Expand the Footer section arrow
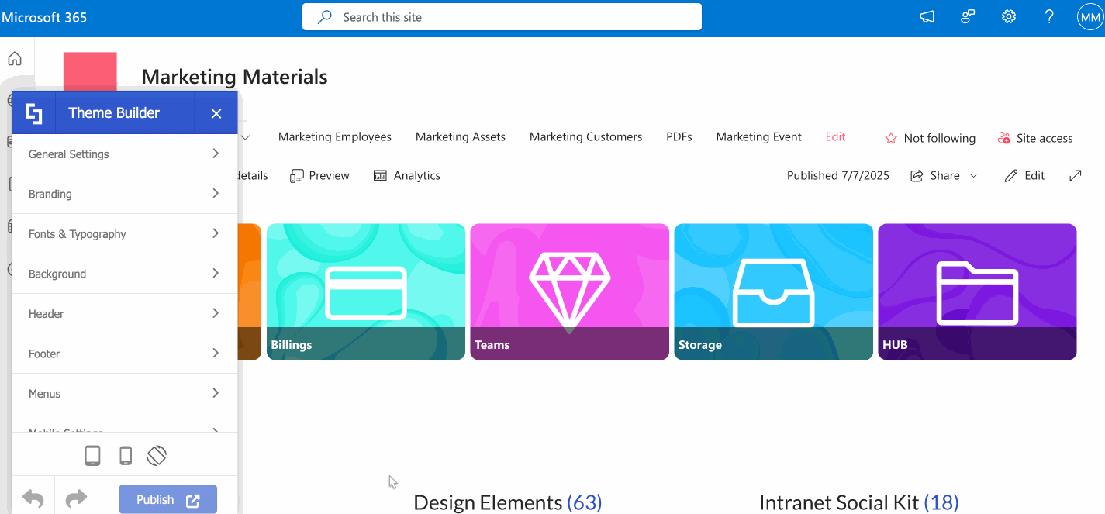Viewport: 1105px width, 514px height. click(x=216, y=353)
